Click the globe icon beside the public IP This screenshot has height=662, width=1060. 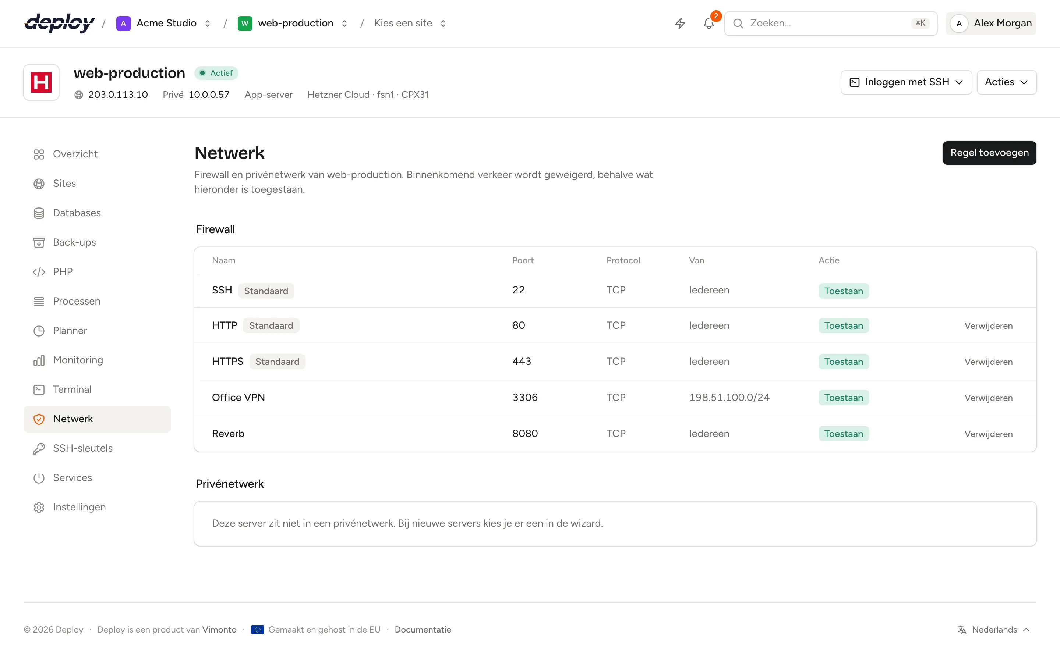click(79, 95)
